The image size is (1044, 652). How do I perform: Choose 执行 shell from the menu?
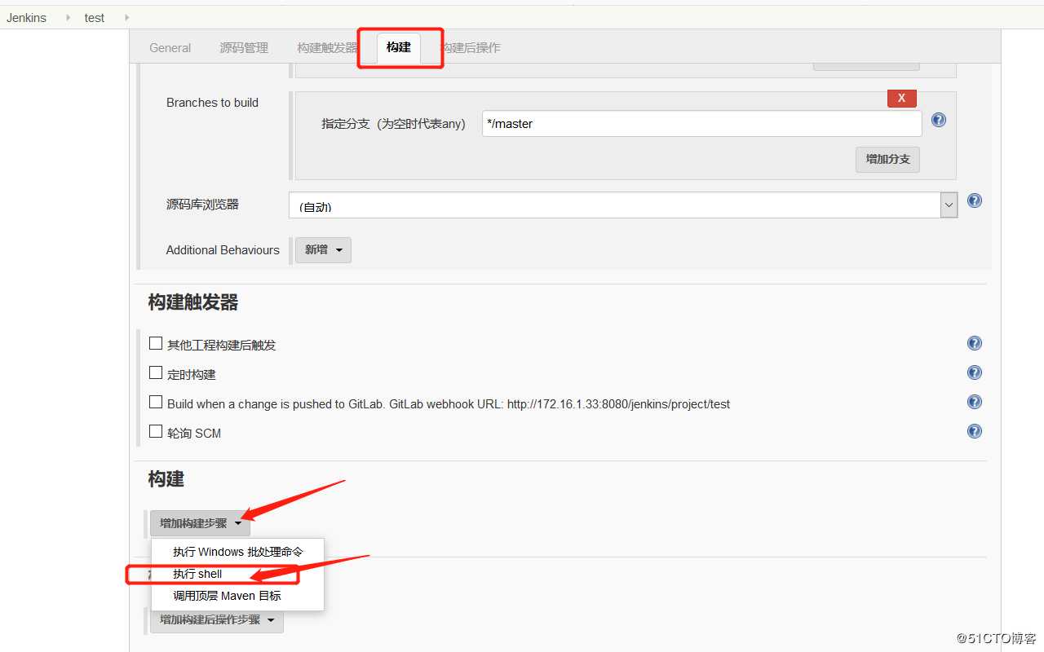238,574
